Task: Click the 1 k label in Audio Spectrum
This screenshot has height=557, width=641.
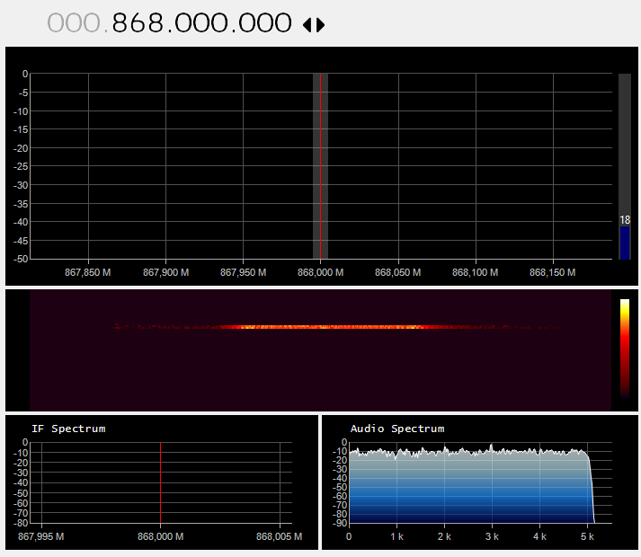Action: click(396, 536)
